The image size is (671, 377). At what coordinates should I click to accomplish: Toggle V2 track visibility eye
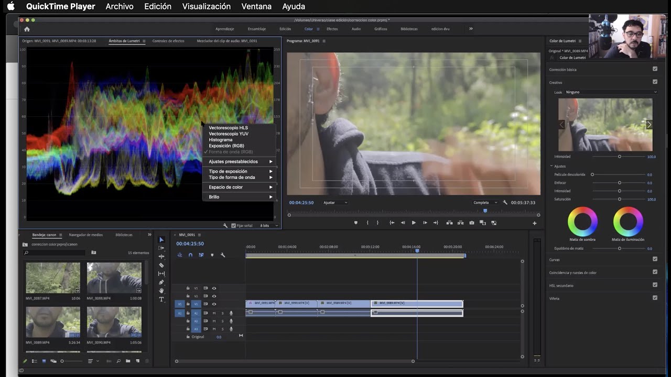214,296
